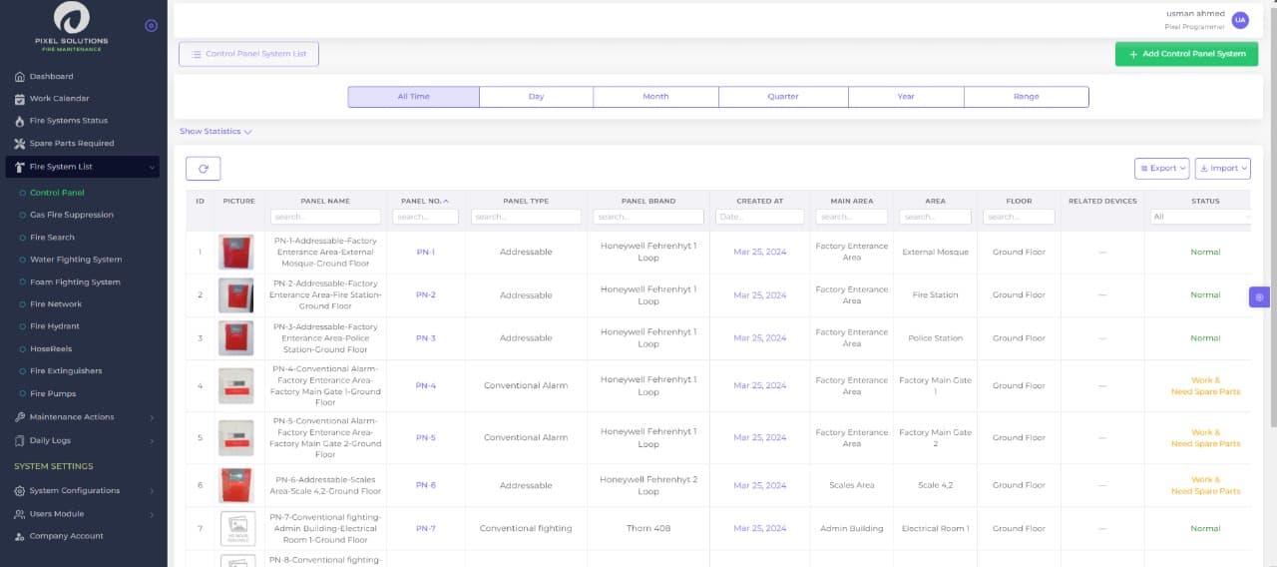Click the Panel Name search field

pos(325,217)
